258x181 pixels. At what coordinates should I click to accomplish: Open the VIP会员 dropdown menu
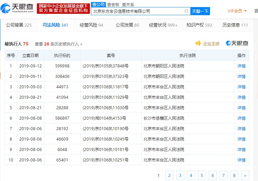[x=237, y=11]
